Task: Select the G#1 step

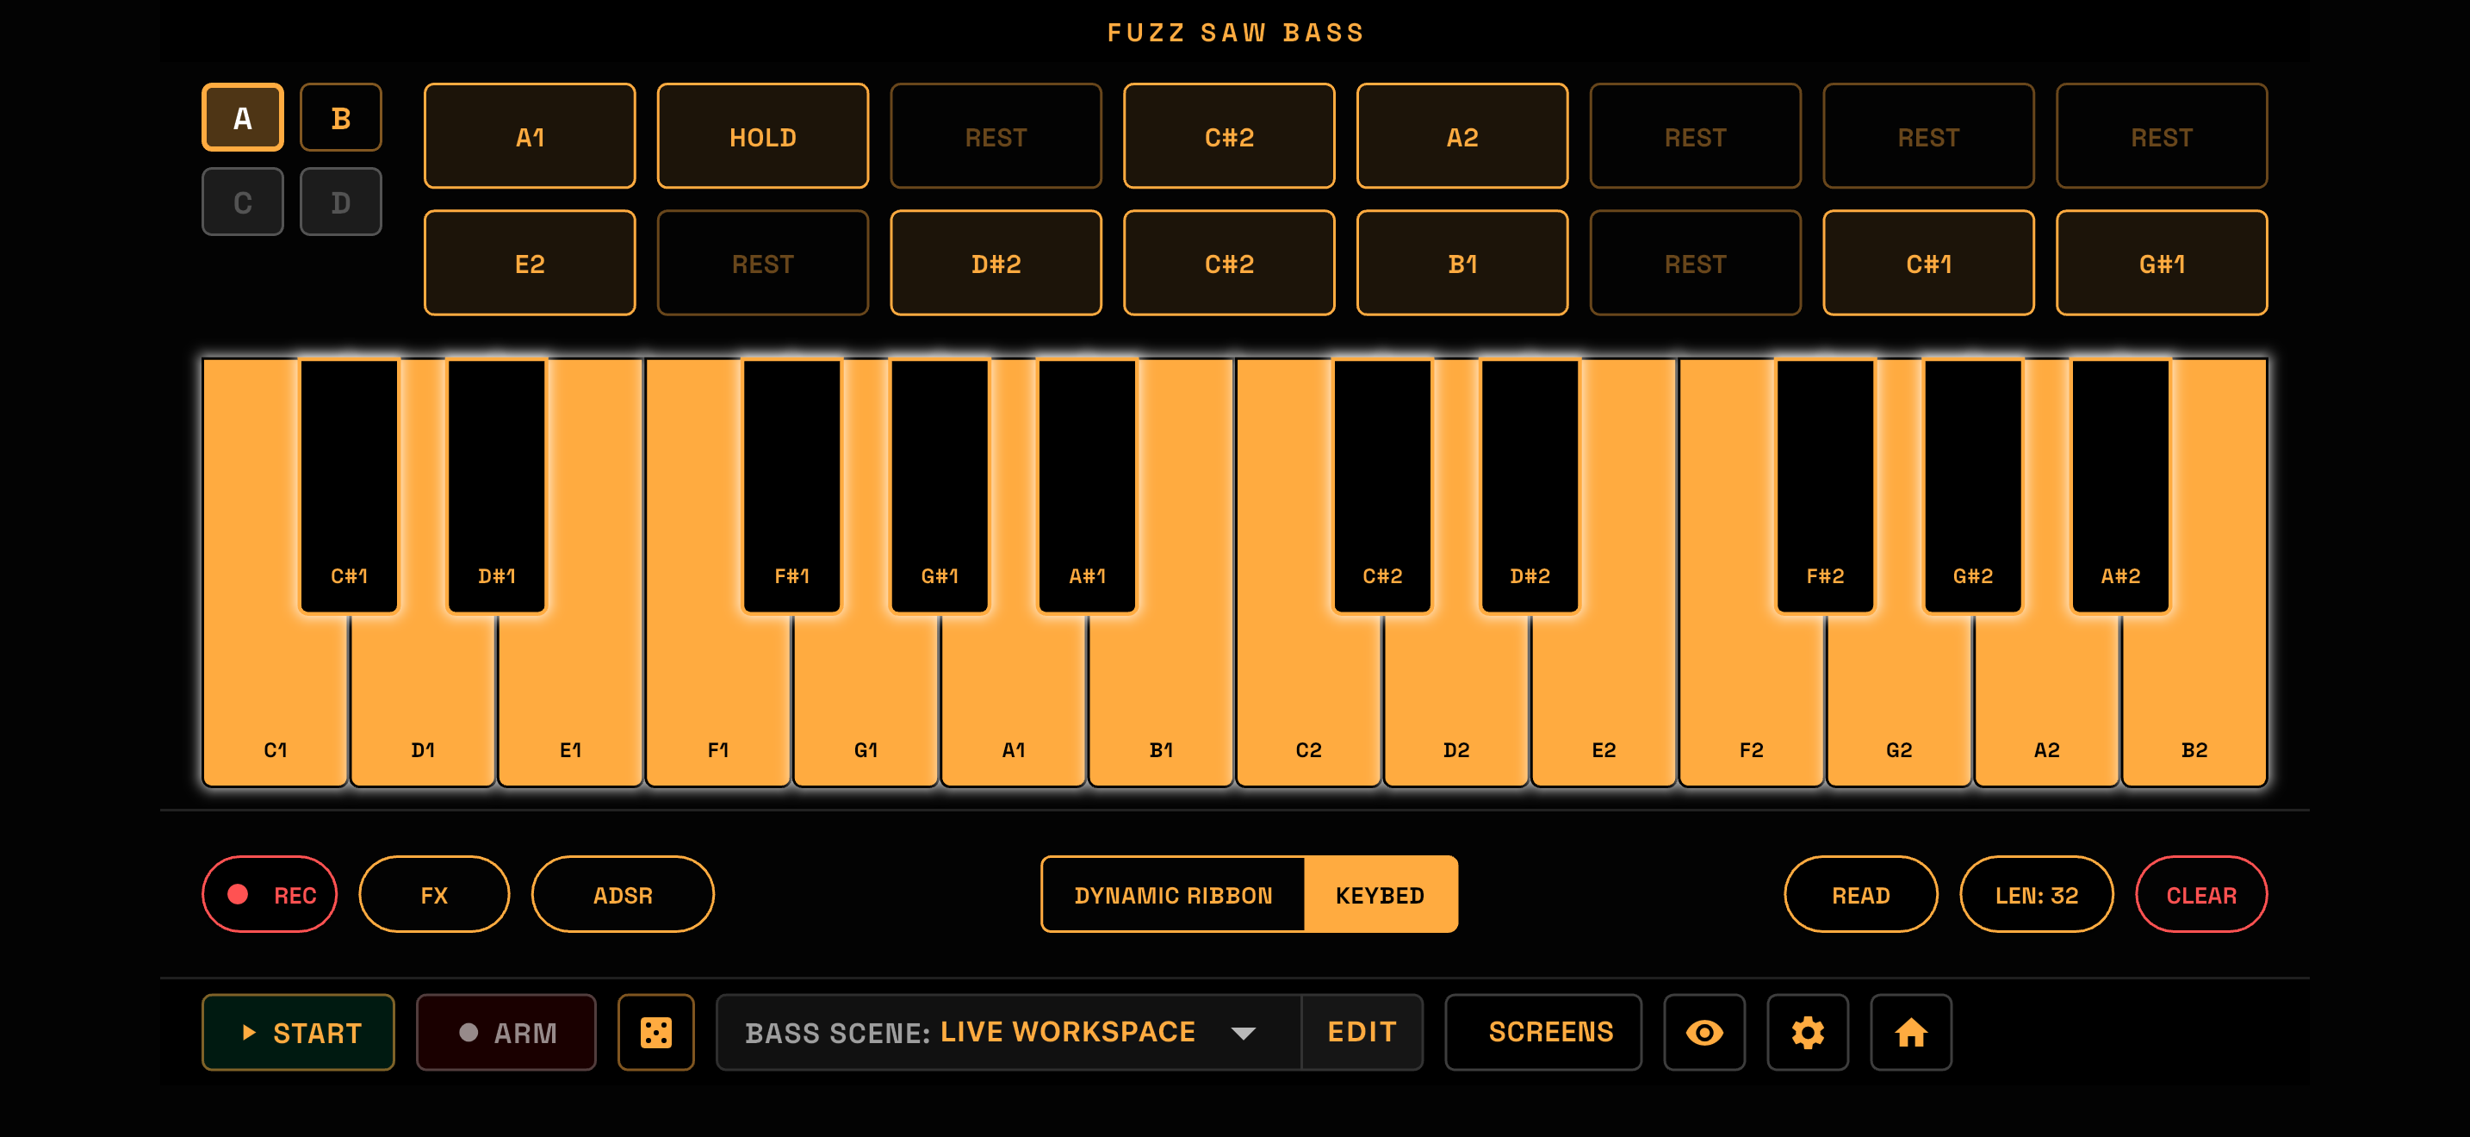Action: coord(2162,263)
